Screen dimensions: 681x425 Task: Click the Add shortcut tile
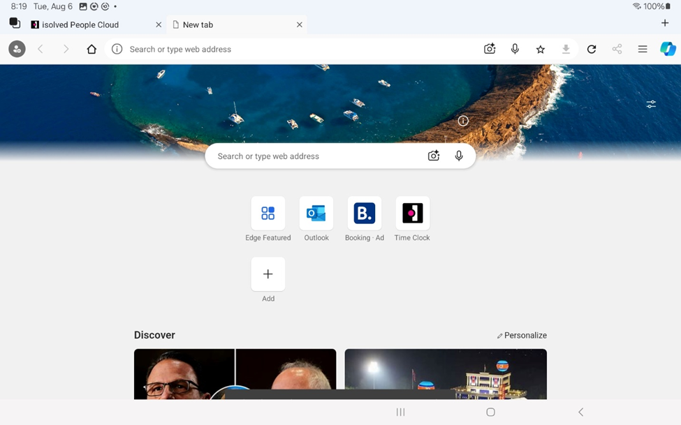coord(268,274)
